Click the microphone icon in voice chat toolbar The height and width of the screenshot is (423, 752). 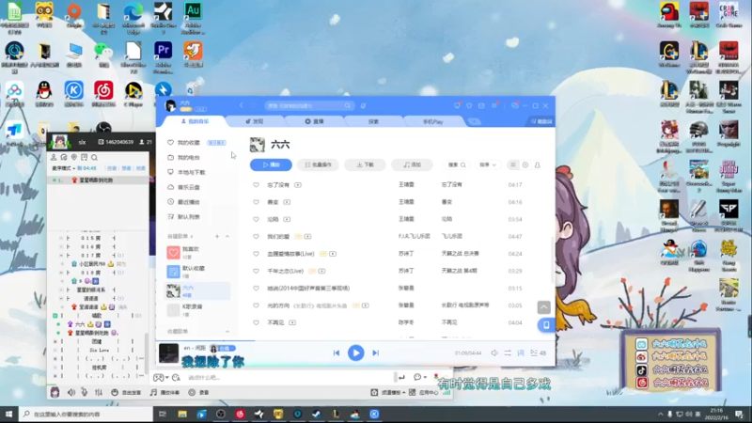click(85, 392)
